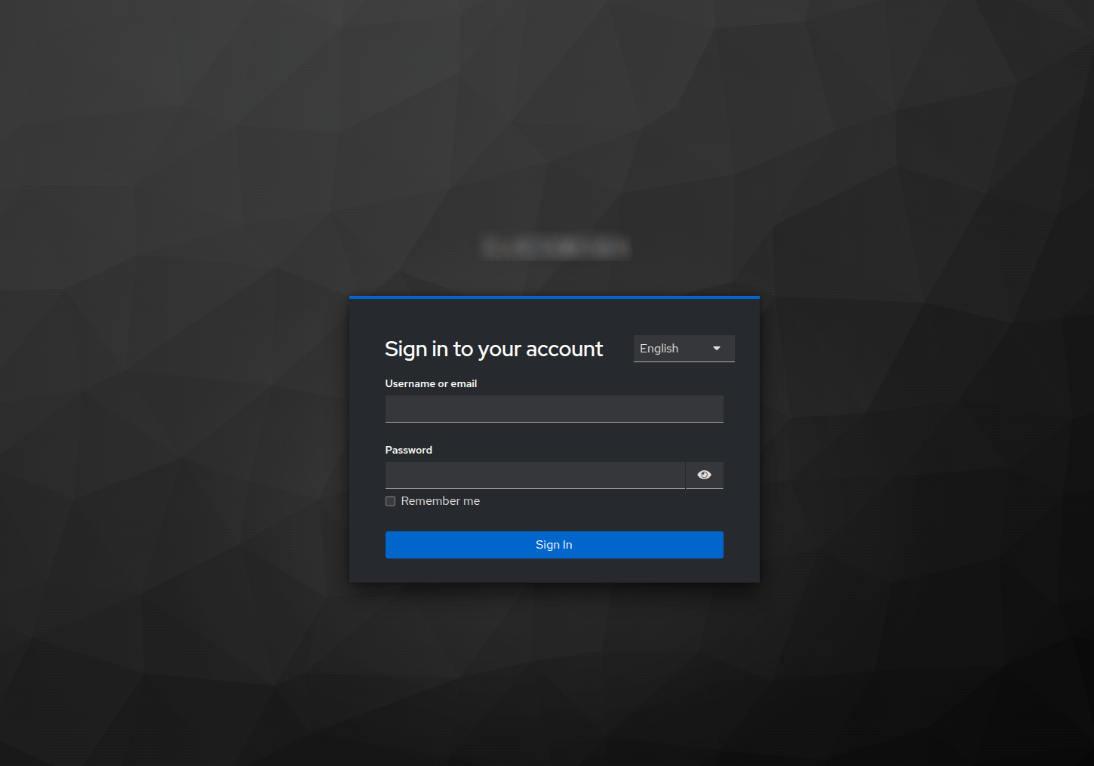Viewport: 1094px width, 766px height.
Task: Click the blue top border of login card
Action: tap(555, 297)
